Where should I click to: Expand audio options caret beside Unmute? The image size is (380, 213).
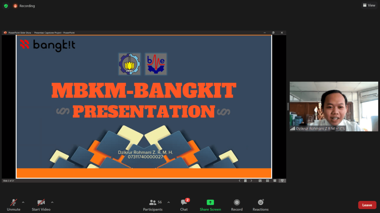(23, 202)
